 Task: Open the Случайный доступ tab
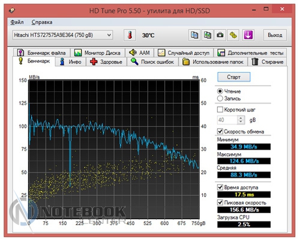(x=184, y=53)
